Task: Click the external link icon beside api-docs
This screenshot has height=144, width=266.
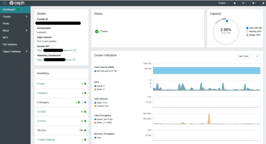Action: coord(75,50)
